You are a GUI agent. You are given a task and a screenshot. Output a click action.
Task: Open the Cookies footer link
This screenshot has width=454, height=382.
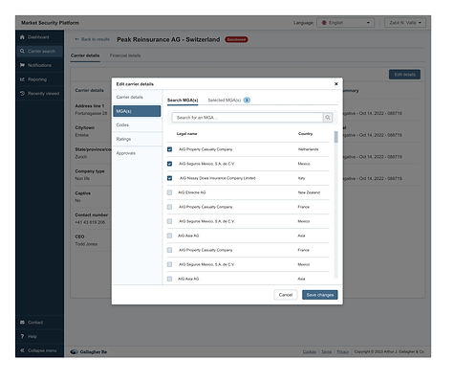pyautogui.click(x=310, y=351)
